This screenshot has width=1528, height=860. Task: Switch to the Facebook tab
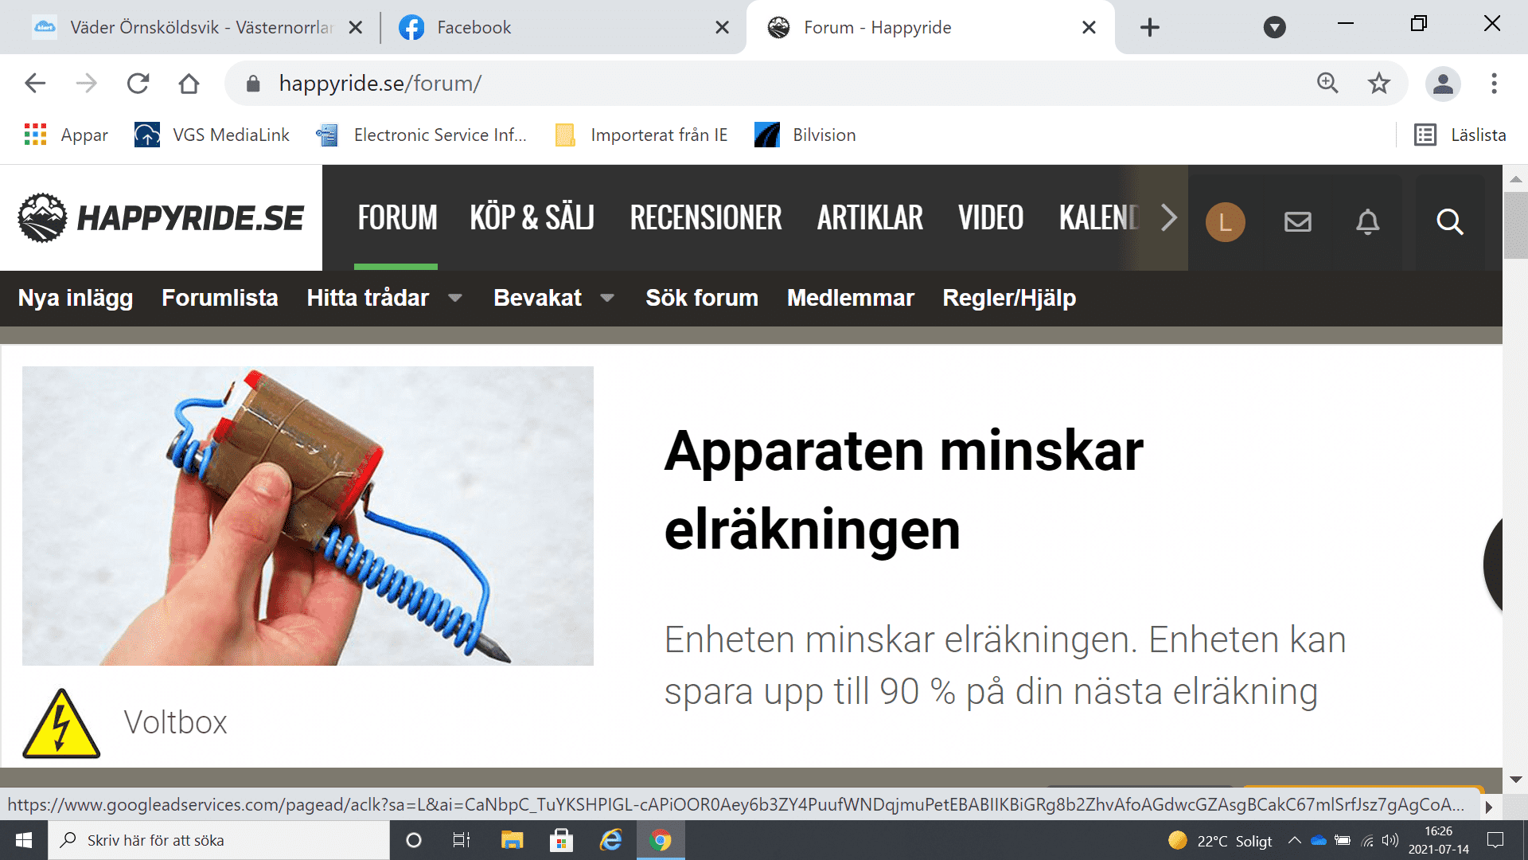[557, 28]
